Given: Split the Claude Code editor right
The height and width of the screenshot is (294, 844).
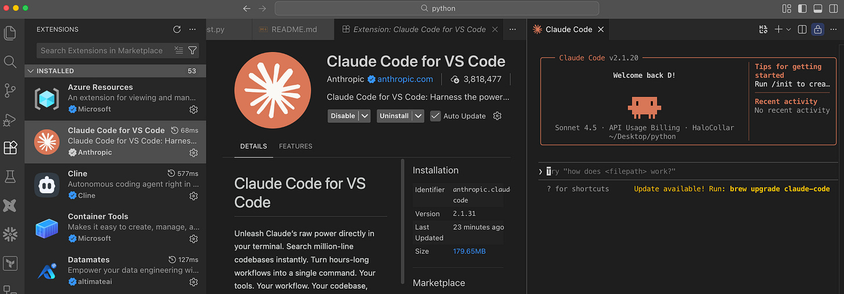Looking at the screenshot, I should (x=802, y=29).
